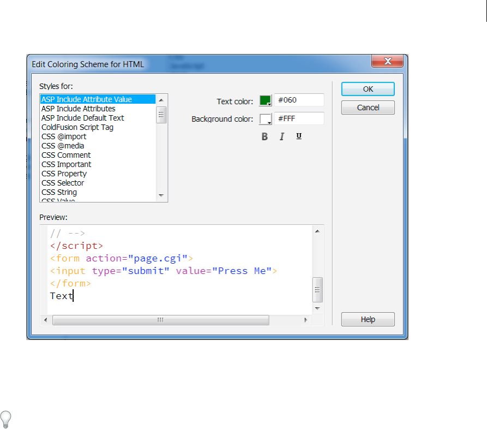Click the // --> comment line in preview
487x429 pixels.
pyautogui.click(x=68, y=233)
